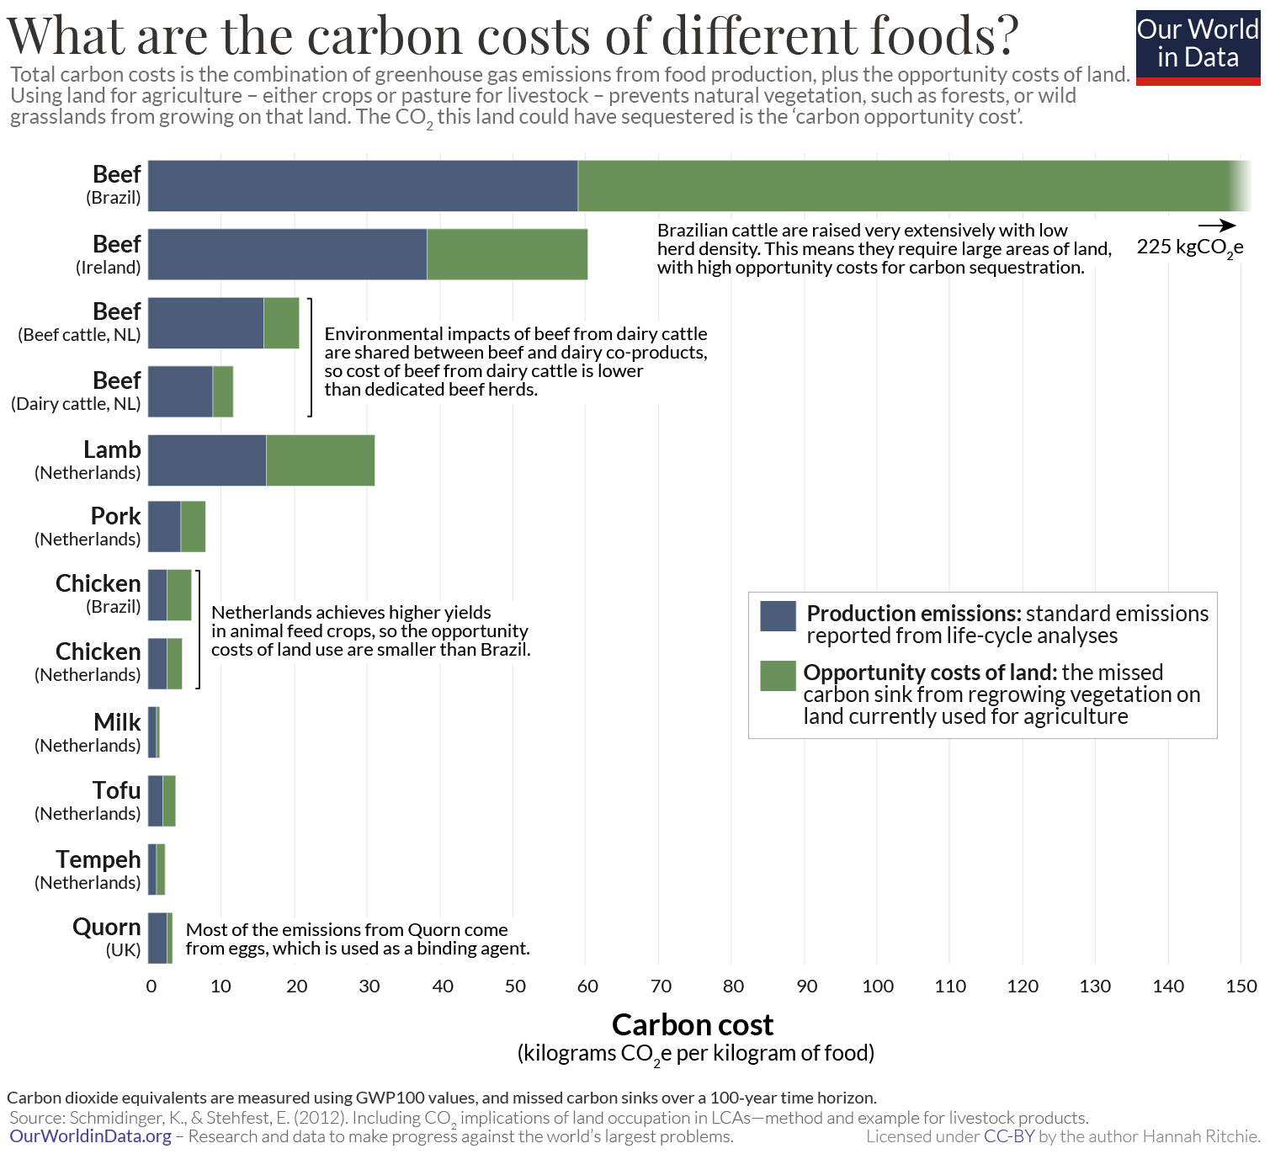Screen dimensions: 1270x1154
Task: Select the blue segment of Beef (Ireland) bar
Action: coord(287,254)
